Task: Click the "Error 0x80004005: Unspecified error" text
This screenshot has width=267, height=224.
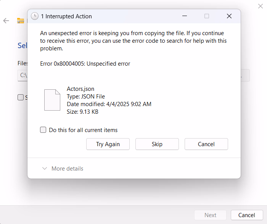Action: 85,64
